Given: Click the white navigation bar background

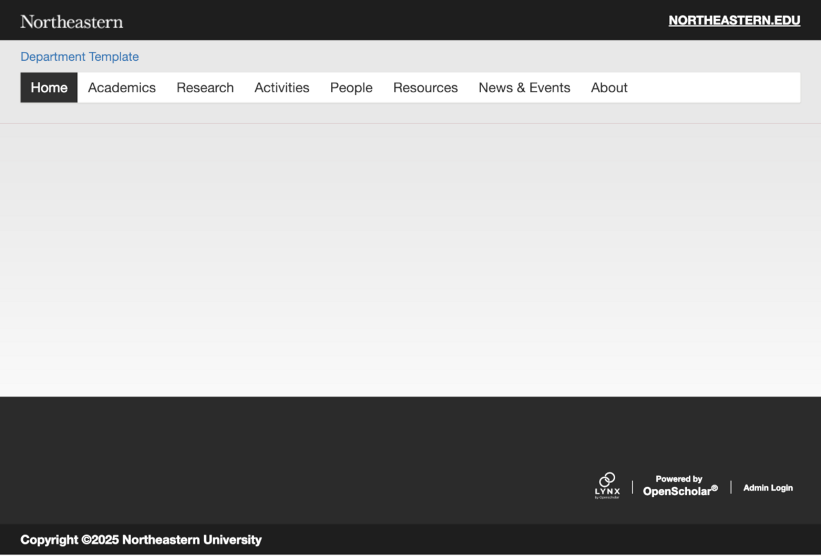Looking at the screenshot, I should pyautogui.click(x=706, y=87).
